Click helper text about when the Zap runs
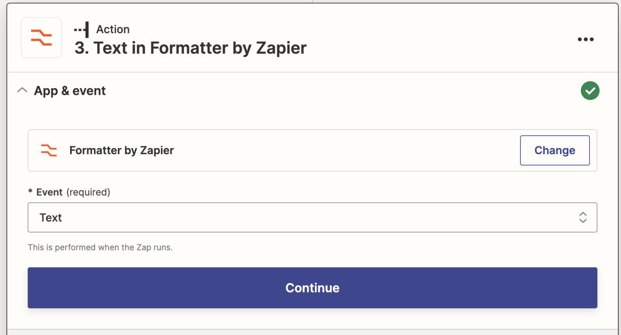Image resolution: width=621 pixels, height=335 pixels. click(100, 247)
